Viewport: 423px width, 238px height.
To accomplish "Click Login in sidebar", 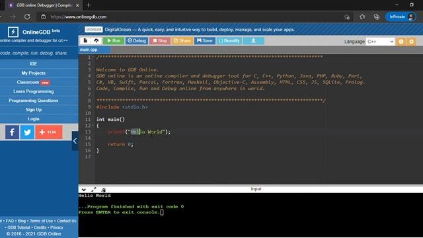I will tap(34, 119).
